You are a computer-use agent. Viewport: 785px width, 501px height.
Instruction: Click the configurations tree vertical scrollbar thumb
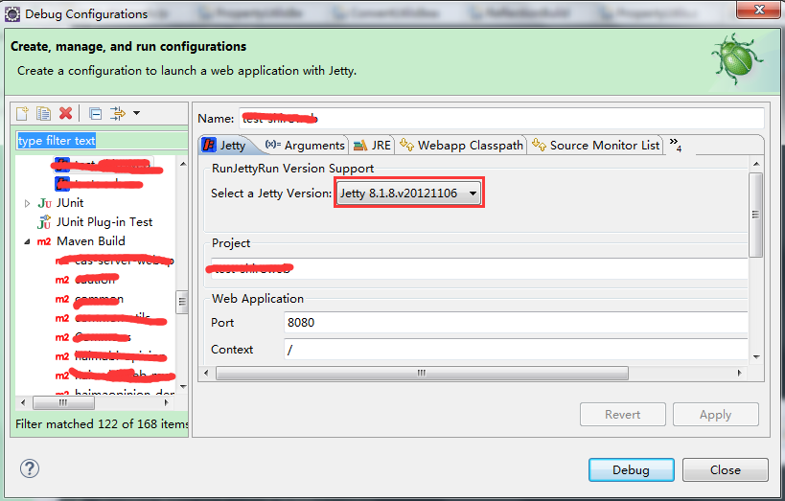click(x=182, y=302)
